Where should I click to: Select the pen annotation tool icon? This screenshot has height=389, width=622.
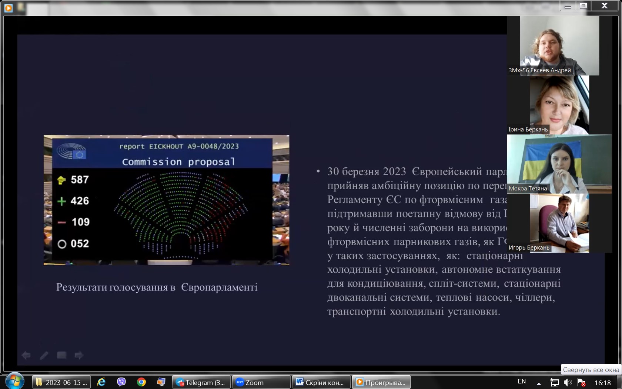(x=44, y=355)
